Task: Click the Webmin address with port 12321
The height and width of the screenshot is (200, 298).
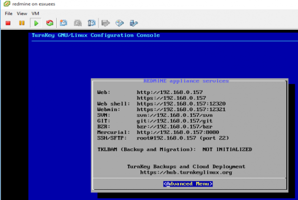Action: (x=181, y=109)
